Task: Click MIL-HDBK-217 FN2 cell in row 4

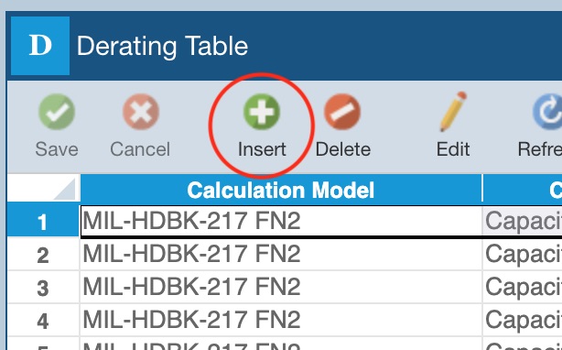Action: pos(281,320)
